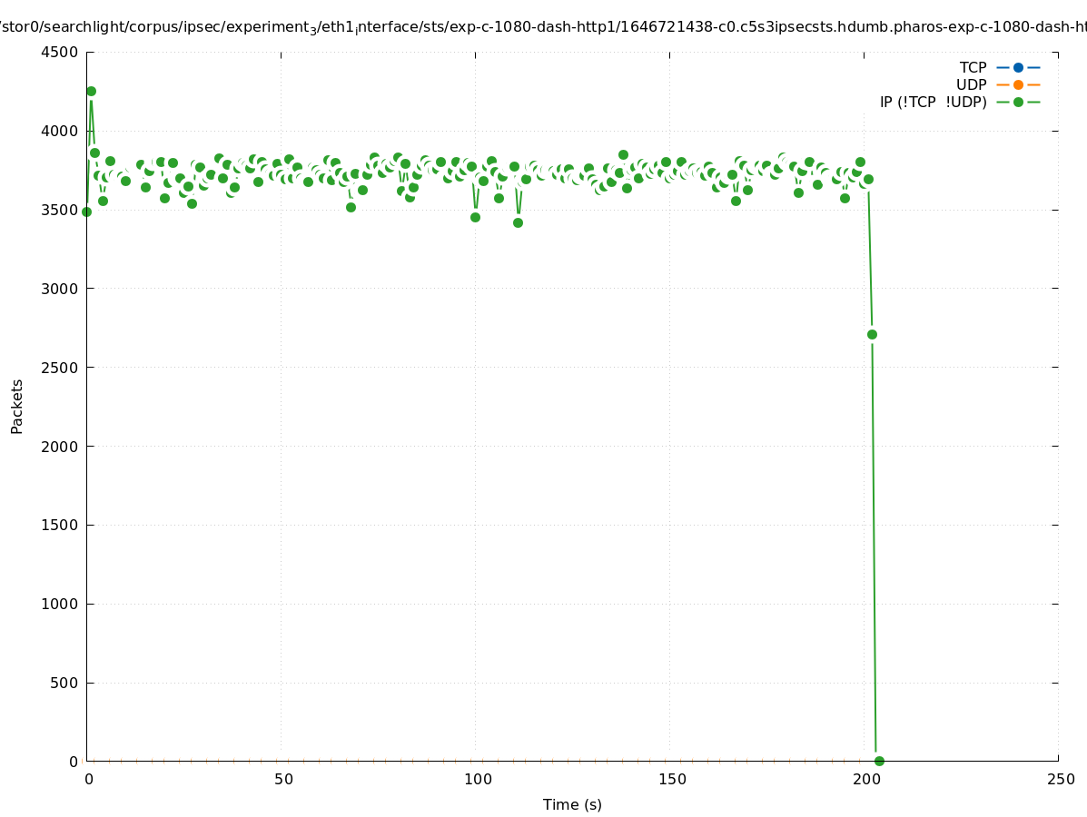Click the data point near 2700 packets
The image size is (1087, 817).
coord(872,334)
